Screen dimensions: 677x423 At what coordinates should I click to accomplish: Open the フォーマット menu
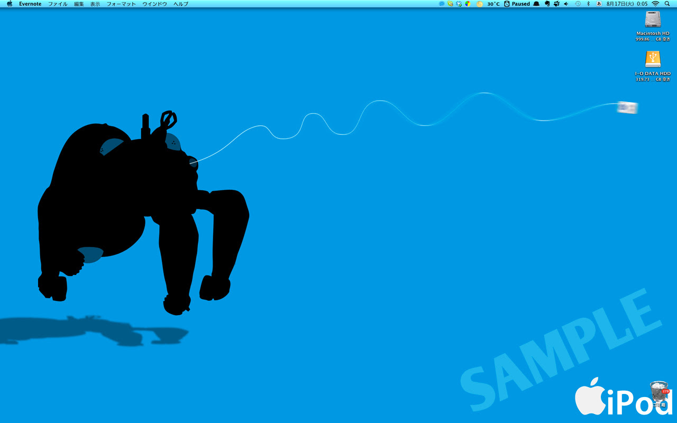pyautogui.click(x=121, y=4)
